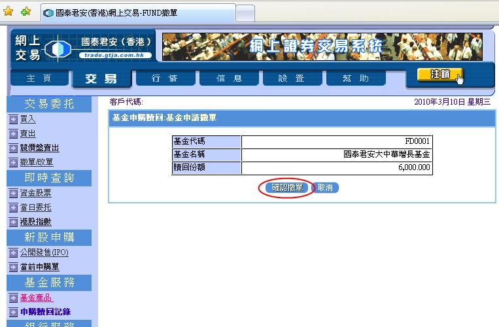Image resolution: width=499 pixels, height=327 pixels.
Task: Click the add-favorite star icon with plus
Action: pos(26,12)
